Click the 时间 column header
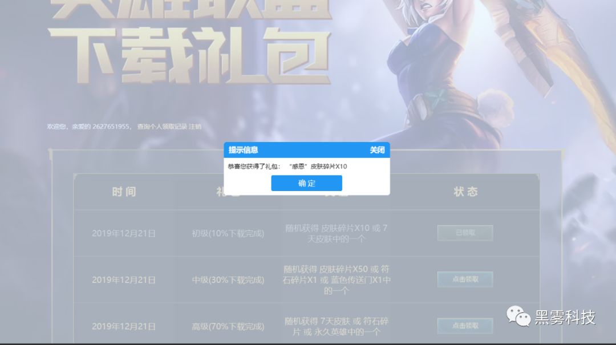 [x=124, y=192]
